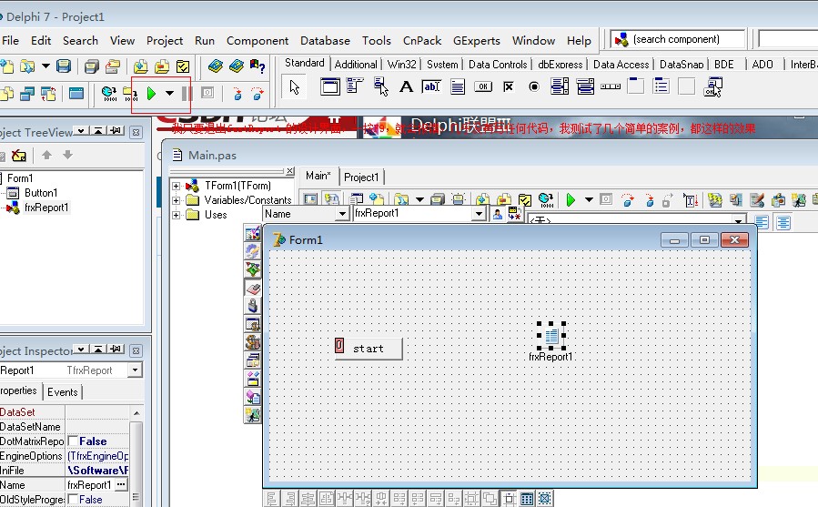818x507 pixels.
Task: Click the Trace Into debug icon
Action: [x=237, y=94]
